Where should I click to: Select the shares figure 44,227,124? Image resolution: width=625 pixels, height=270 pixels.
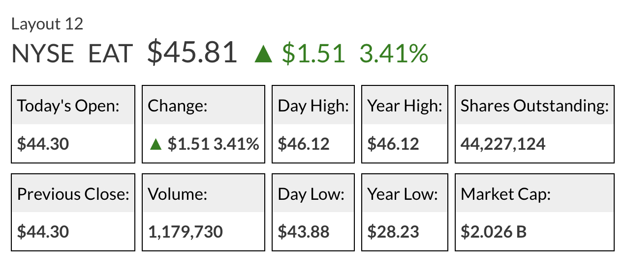click(x=503, y=144)
